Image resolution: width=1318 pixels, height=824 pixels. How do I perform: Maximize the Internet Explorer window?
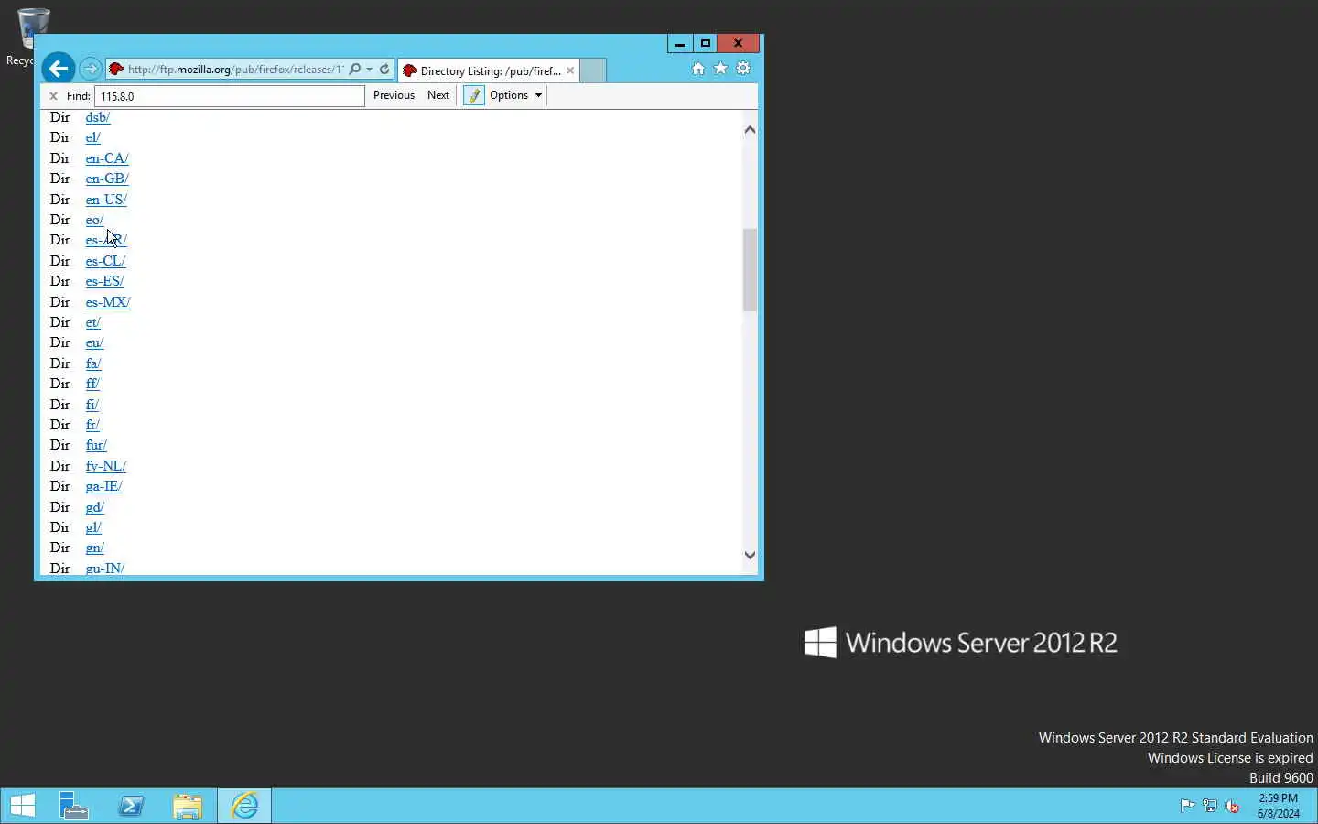(x=705, y=43)
